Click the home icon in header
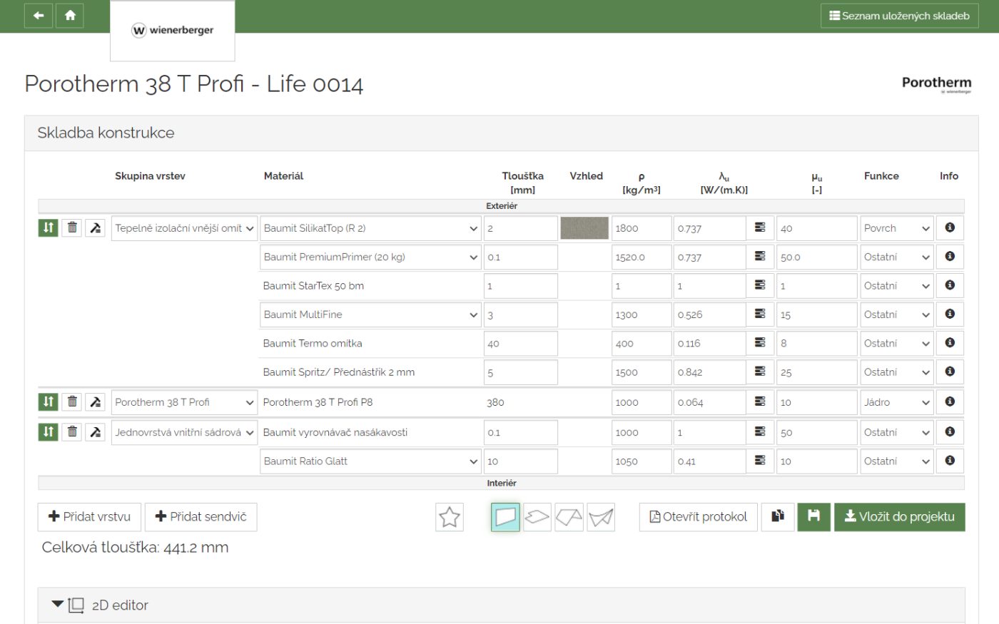Screen dimensions: 999x624 (x=70, y=16)
